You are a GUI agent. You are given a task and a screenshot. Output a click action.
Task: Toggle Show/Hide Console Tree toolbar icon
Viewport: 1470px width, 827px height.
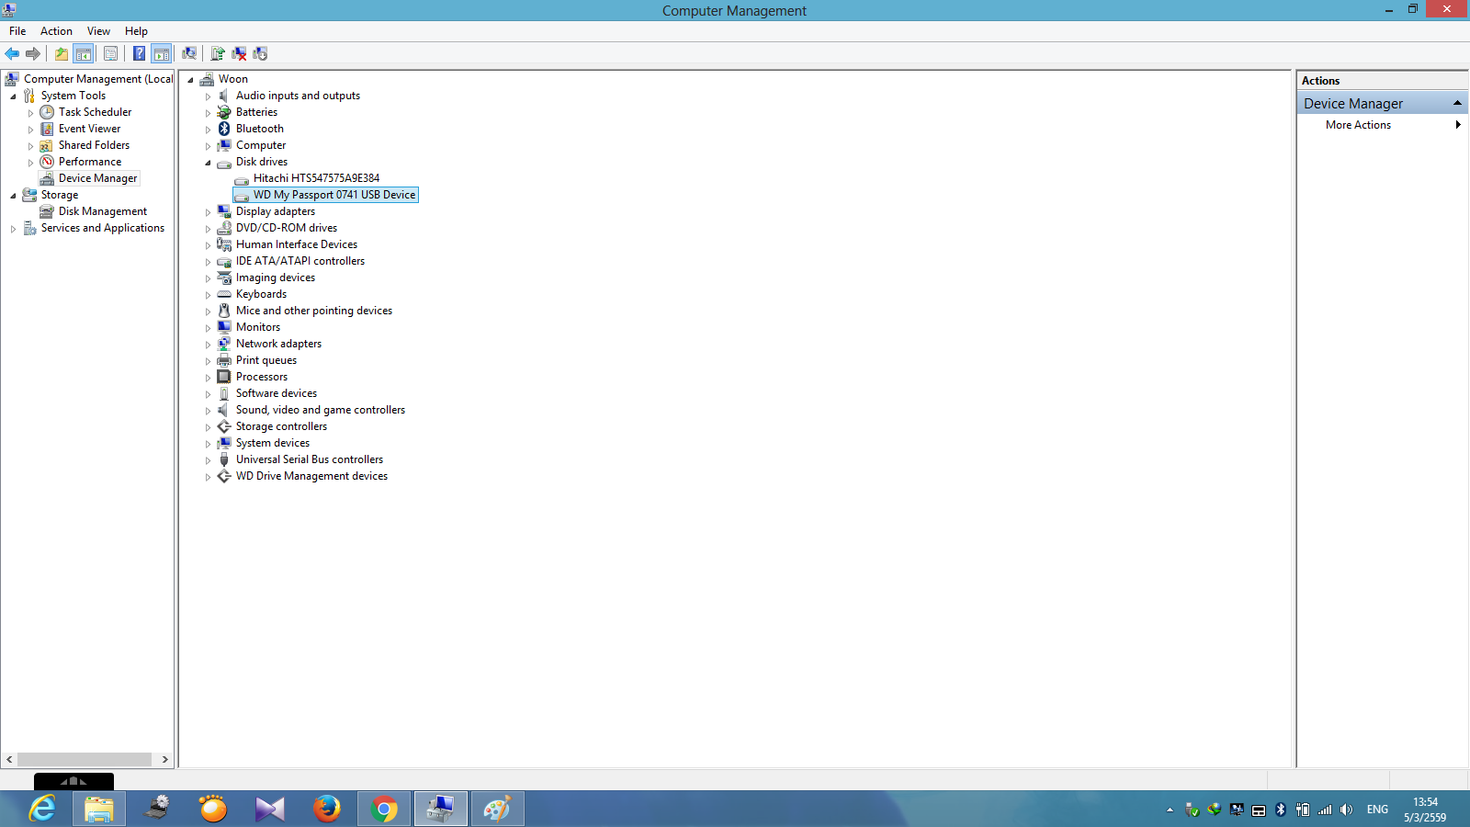click(x=84, y=53)
